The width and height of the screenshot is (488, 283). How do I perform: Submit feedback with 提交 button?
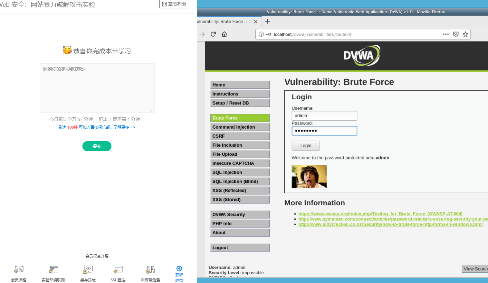click(97, 146)
